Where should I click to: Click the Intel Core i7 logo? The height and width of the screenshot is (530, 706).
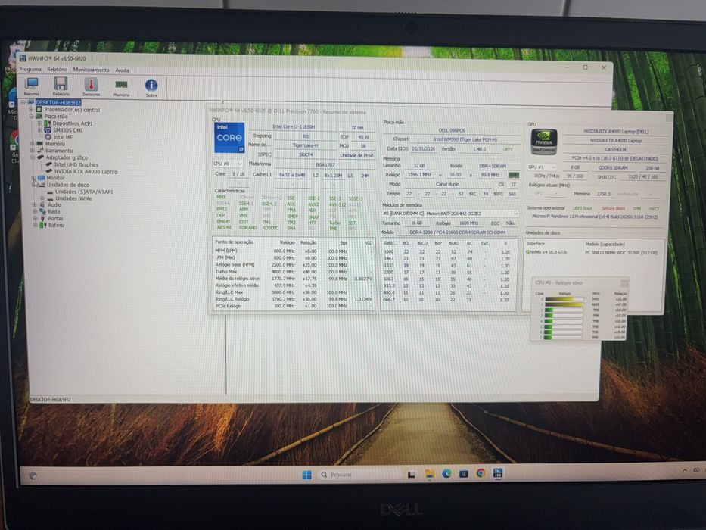coord(229,138)
